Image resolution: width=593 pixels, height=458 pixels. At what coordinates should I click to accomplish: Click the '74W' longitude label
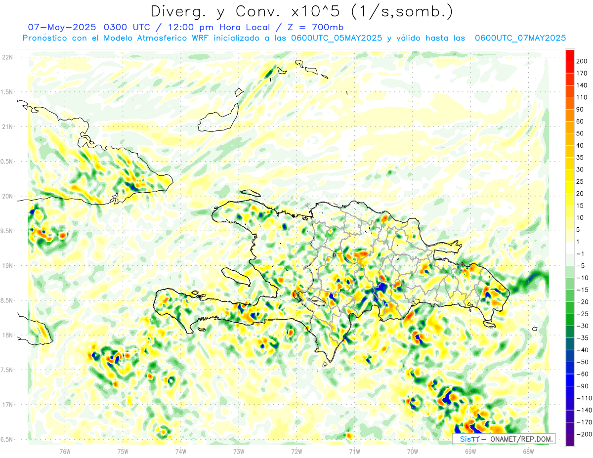pos(181,451)
